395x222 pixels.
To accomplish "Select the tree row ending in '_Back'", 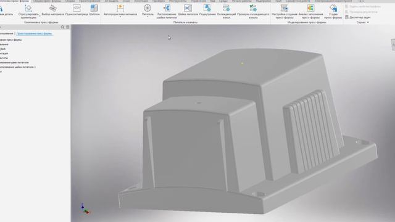I will [2, 49].
